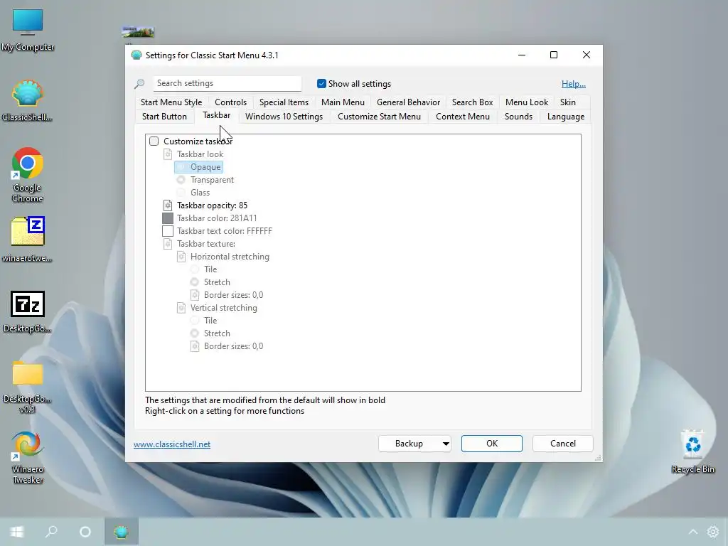
Task: Select the Transparent radio option
Action: [181, 180]
